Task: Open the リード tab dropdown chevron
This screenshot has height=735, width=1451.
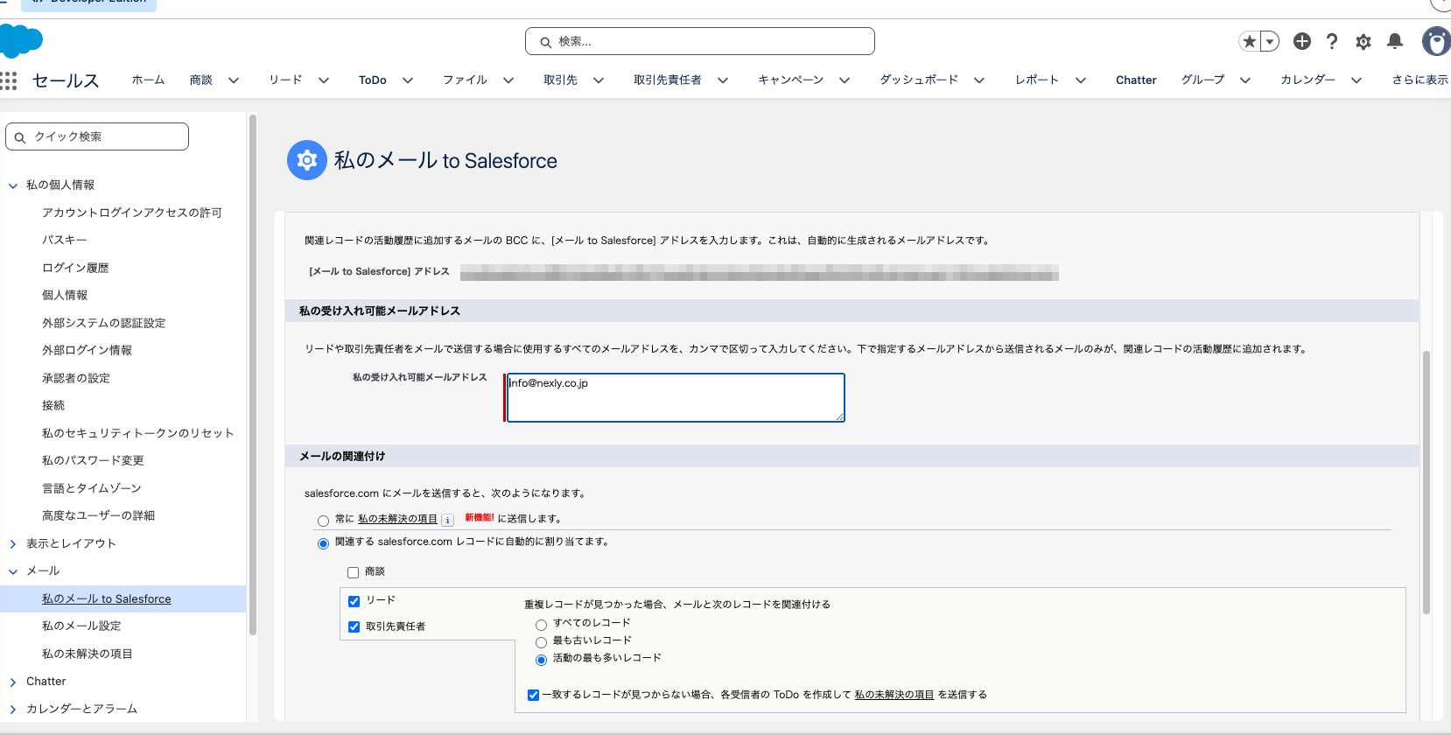Action: point(324,80)
